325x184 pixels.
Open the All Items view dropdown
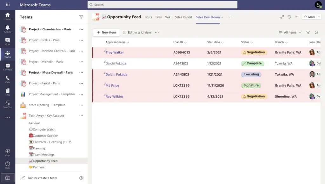click(290, 33)
